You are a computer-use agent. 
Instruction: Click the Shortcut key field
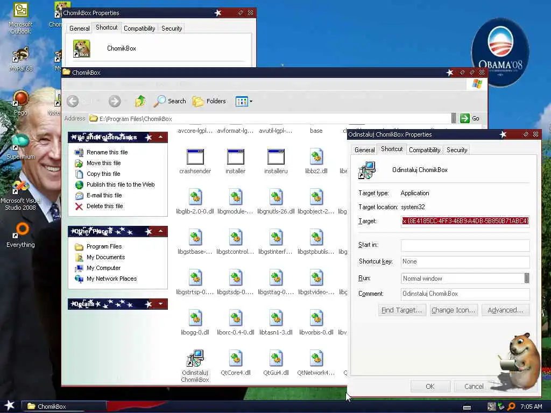(x=465, y=262)
